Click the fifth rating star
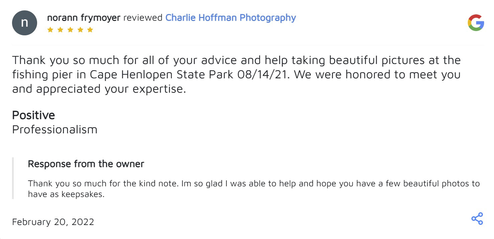 point(90,30)
